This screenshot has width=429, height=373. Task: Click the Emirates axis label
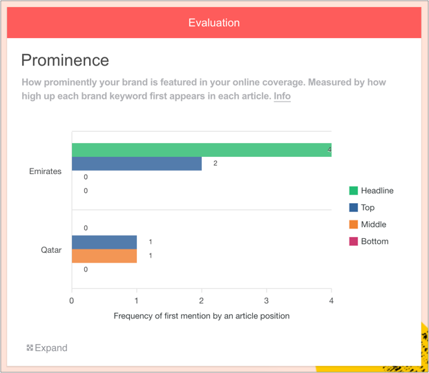[46, 171]
